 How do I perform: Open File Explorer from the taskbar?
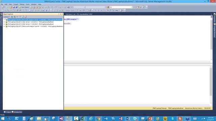coord(39,119)
